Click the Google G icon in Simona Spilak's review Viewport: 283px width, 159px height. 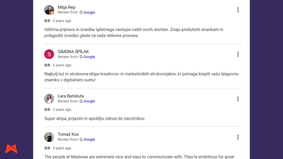click(81, 57)
